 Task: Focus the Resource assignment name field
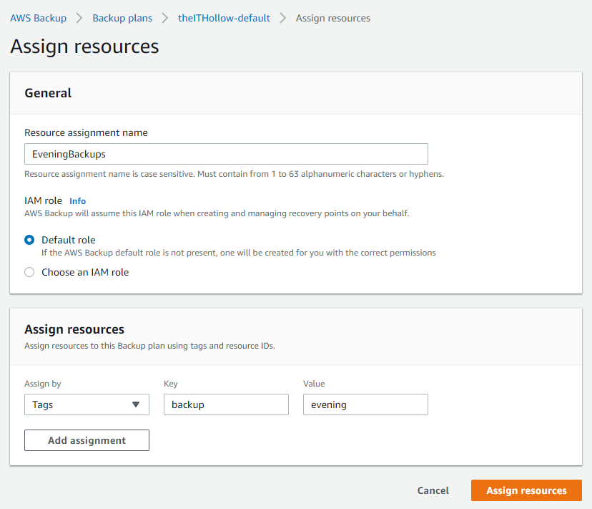click(226, 154)
